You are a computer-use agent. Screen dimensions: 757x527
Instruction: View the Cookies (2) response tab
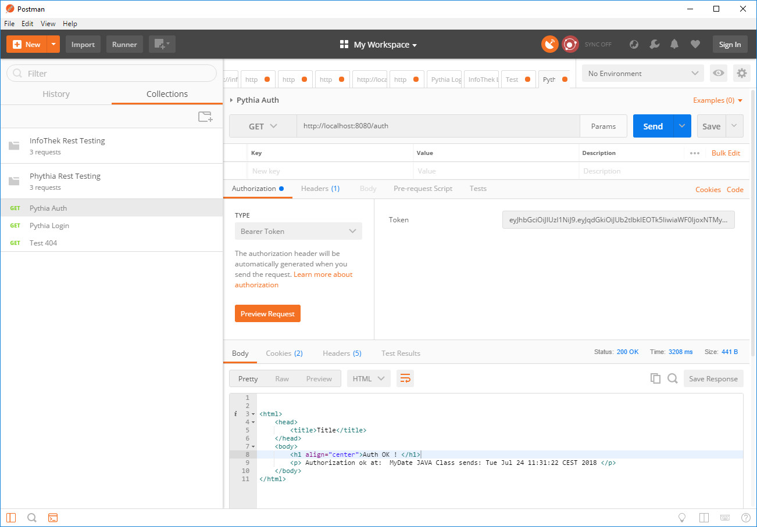point(284,353)
